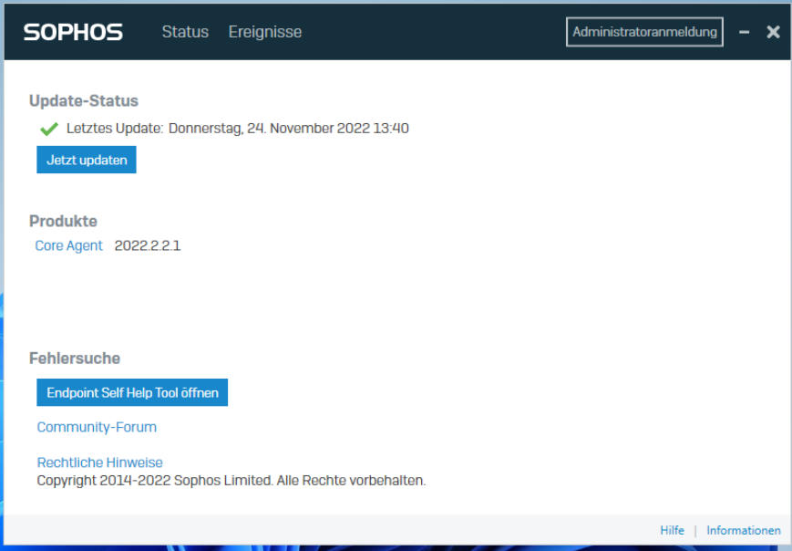Select version number 2022.2.2.1

(x=148, y=245)
